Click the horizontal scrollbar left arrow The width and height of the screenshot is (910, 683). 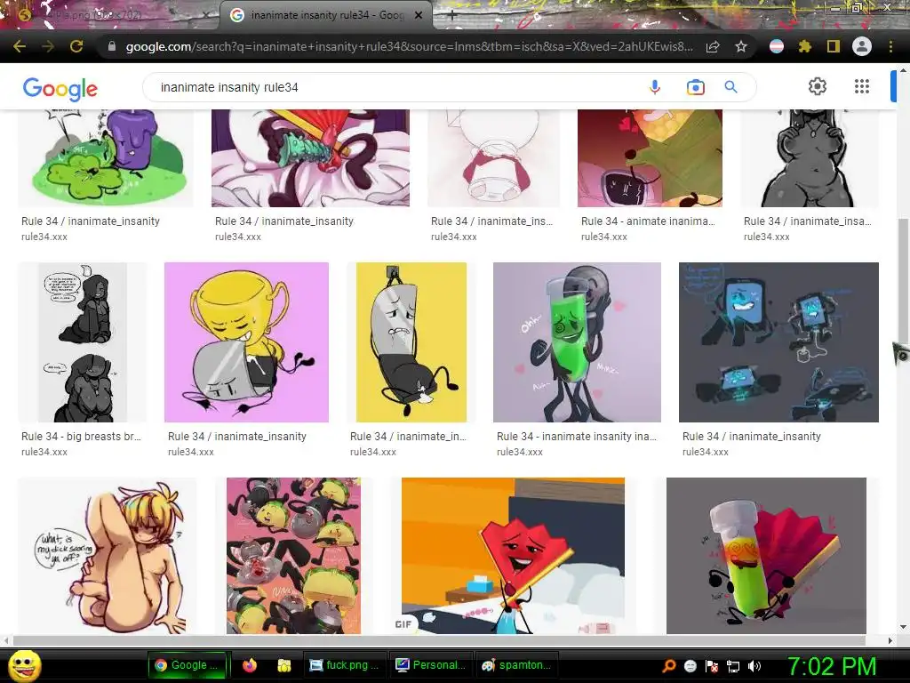6,640
